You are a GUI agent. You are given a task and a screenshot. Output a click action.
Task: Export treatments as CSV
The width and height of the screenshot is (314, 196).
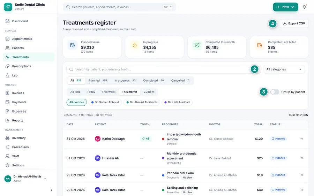click(x=294, y=23)
